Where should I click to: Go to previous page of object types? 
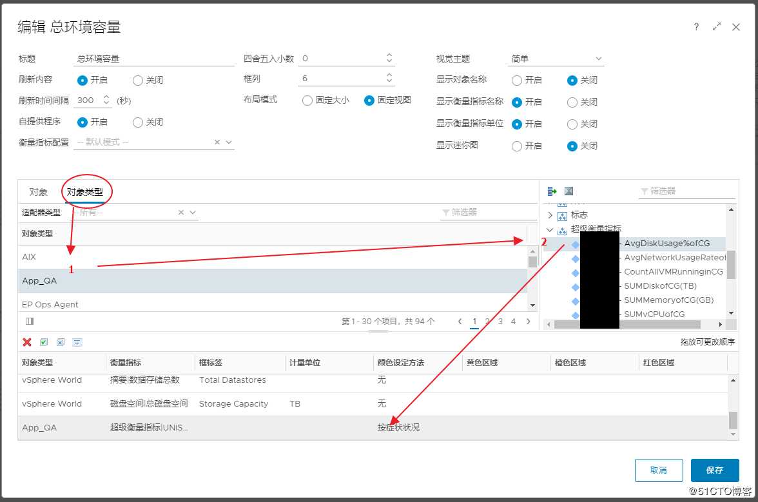coord(460,322)
